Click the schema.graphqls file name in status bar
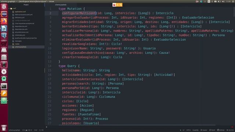 pos(14,130)
